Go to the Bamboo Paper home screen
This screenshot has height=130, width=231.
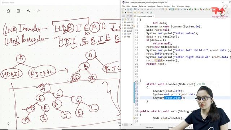(8, 11)
